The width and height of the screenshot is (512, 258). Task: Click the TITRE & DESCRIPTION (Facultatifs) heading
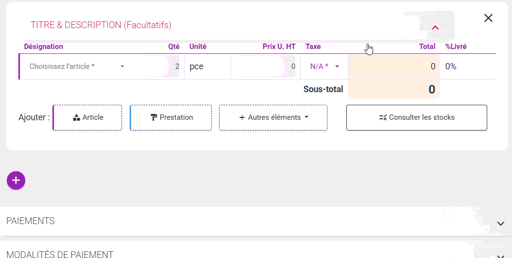(101, 25)
